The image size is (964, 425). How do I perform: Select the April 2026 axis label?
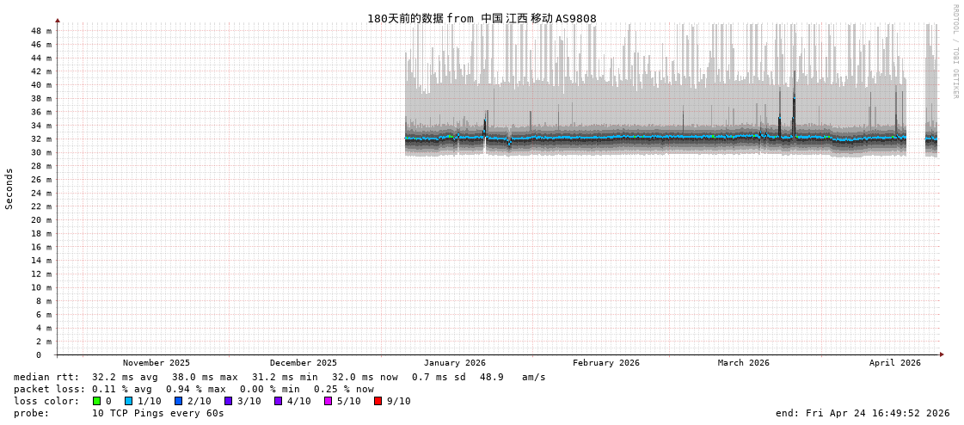pos(894,363)
